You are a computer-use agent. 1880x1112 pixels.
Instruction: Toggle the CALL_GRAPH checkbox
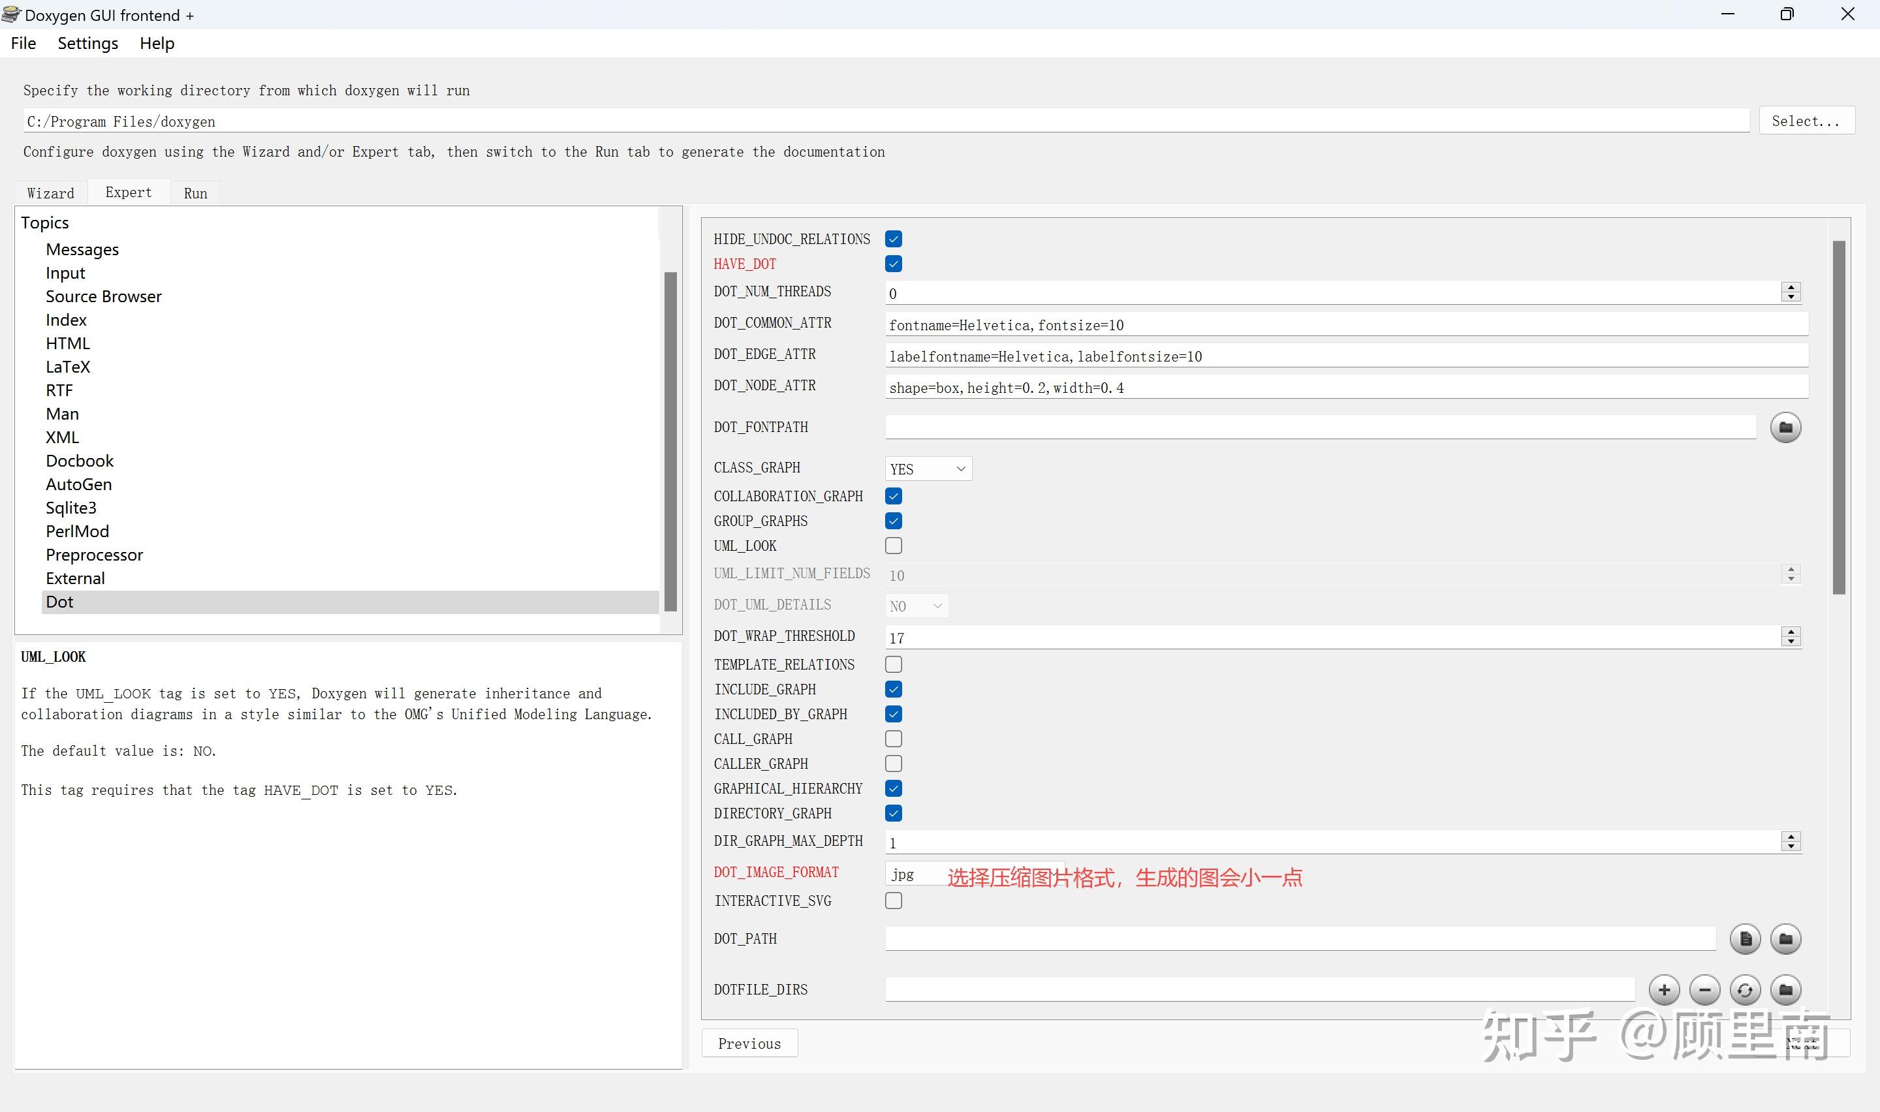point(893,739)
